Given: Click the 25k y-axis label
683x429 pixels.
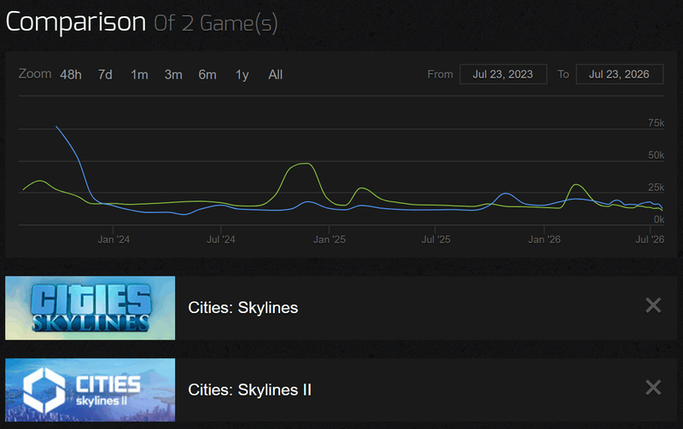Looking at the screenshot, I should 656,188.
